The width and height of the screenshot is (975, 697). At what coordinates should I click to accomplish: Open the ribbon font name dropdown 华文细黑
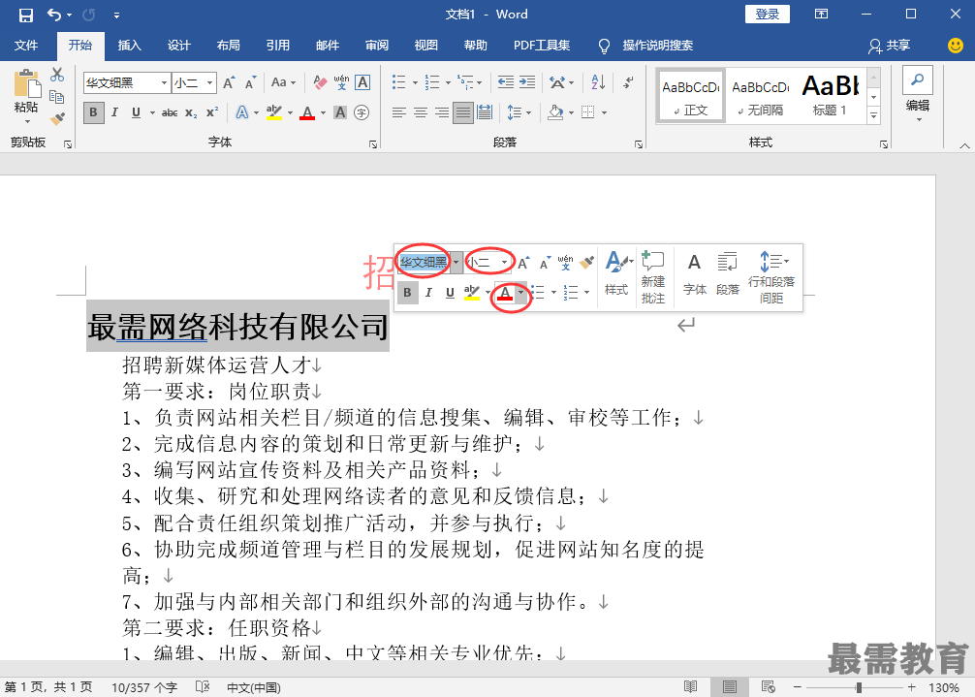(x=164, y=82)
